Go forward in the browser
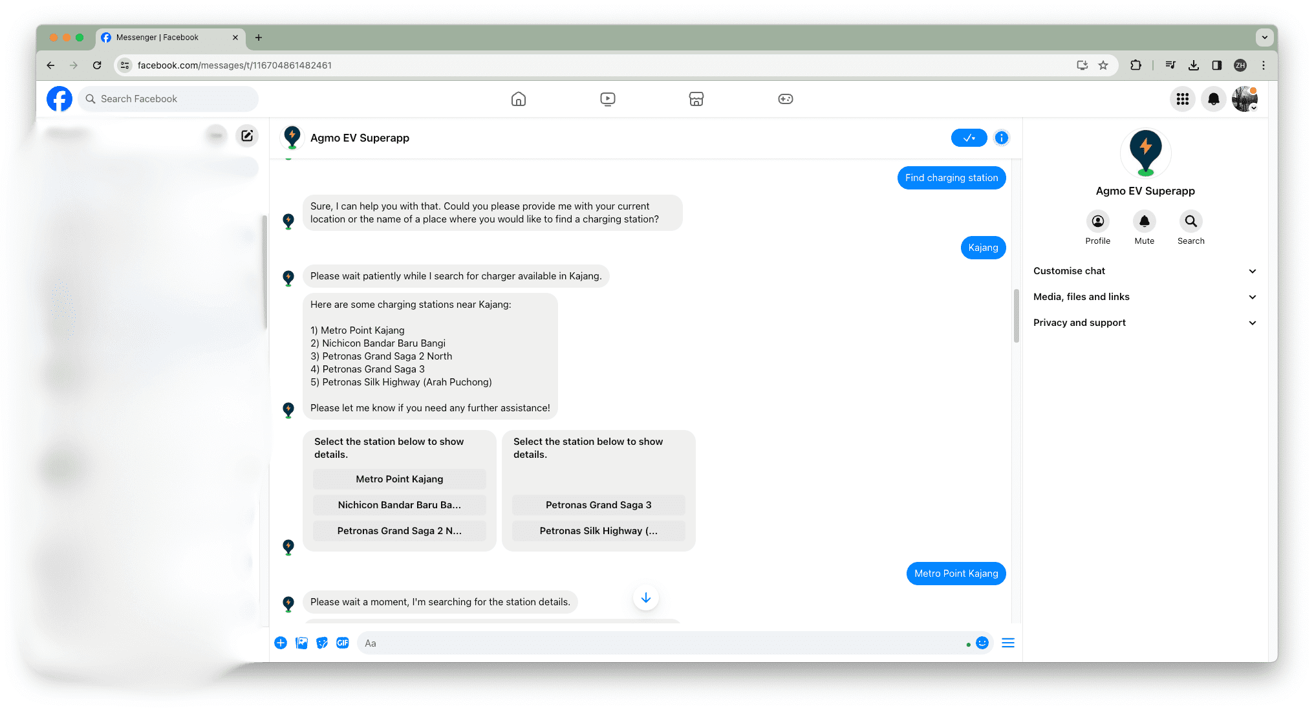This screenshot has height=710, width=1314. tap(74, 65)
